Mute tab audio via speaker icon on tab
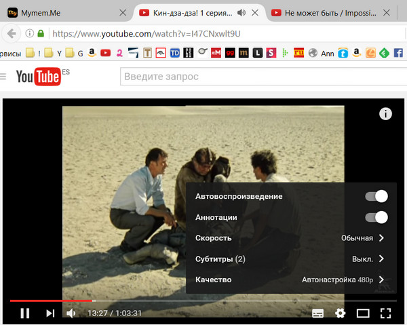 pyautogui.click(x=241, y=13)
